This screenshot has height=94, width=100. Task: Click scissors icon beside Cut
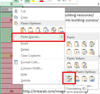point(16,11)
